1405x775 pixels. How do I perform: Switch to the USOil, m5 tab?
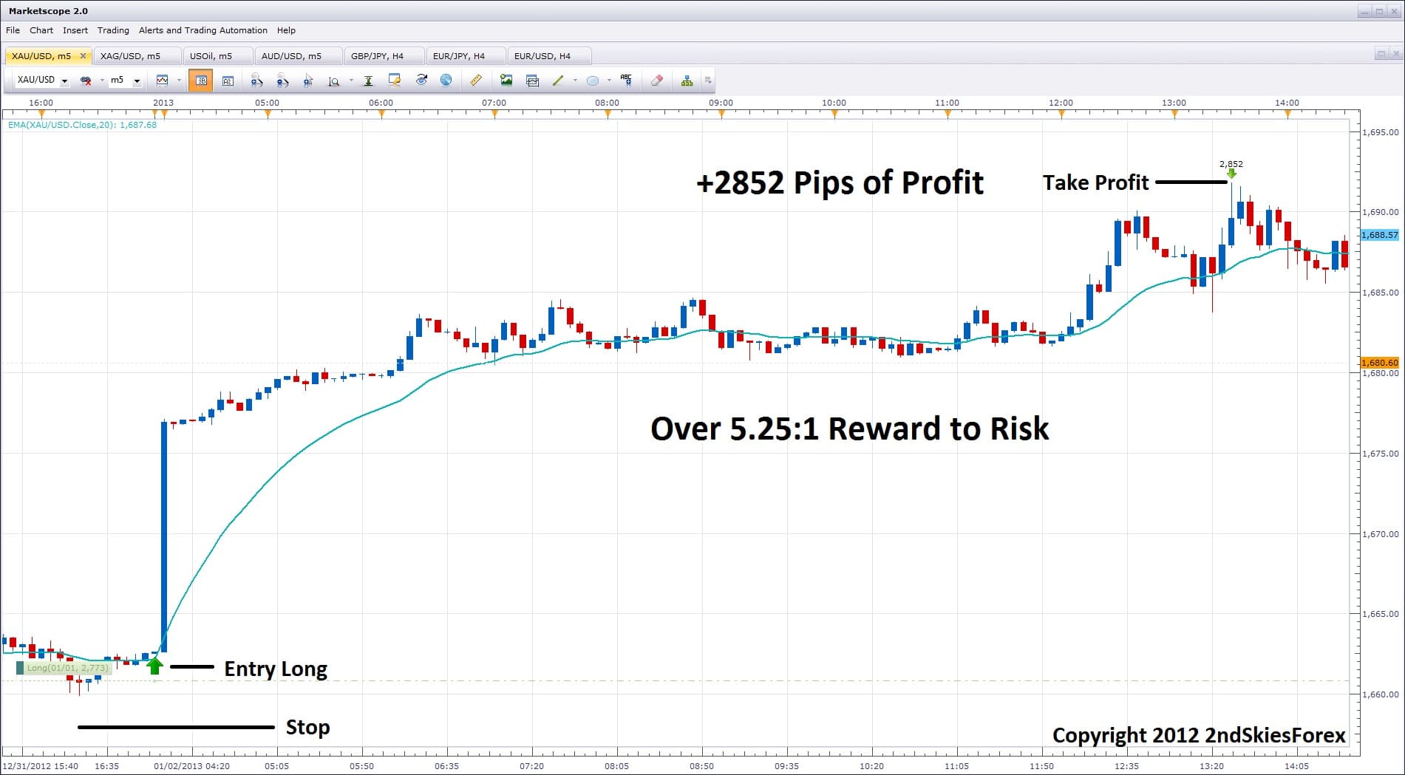coord(217,56)
